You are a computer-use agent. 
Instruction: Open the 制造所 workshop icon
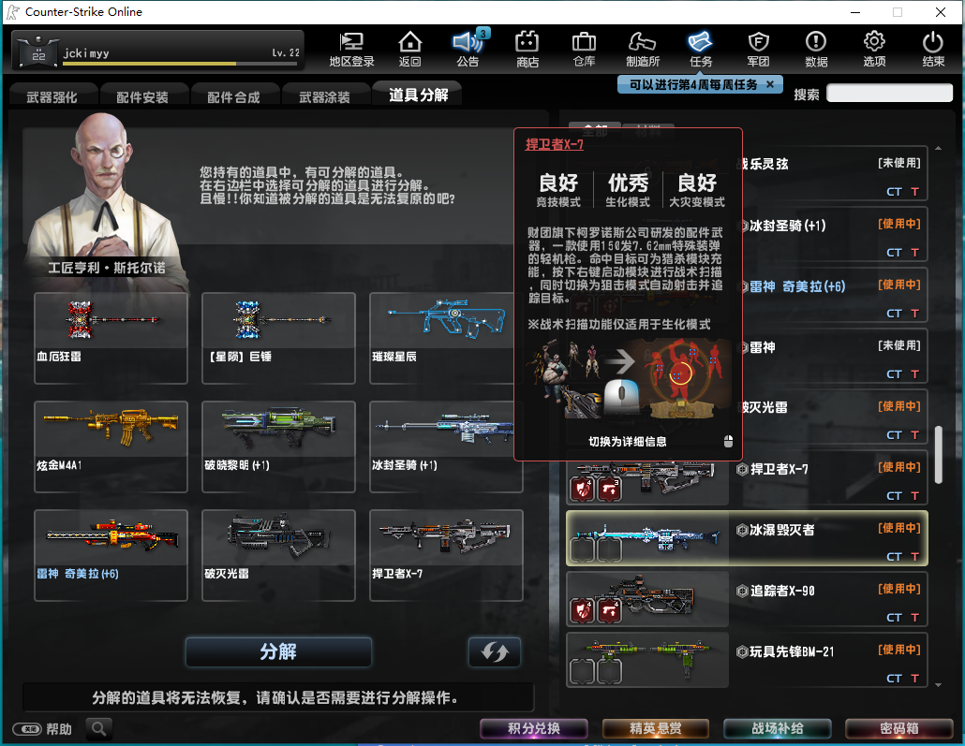643,50
